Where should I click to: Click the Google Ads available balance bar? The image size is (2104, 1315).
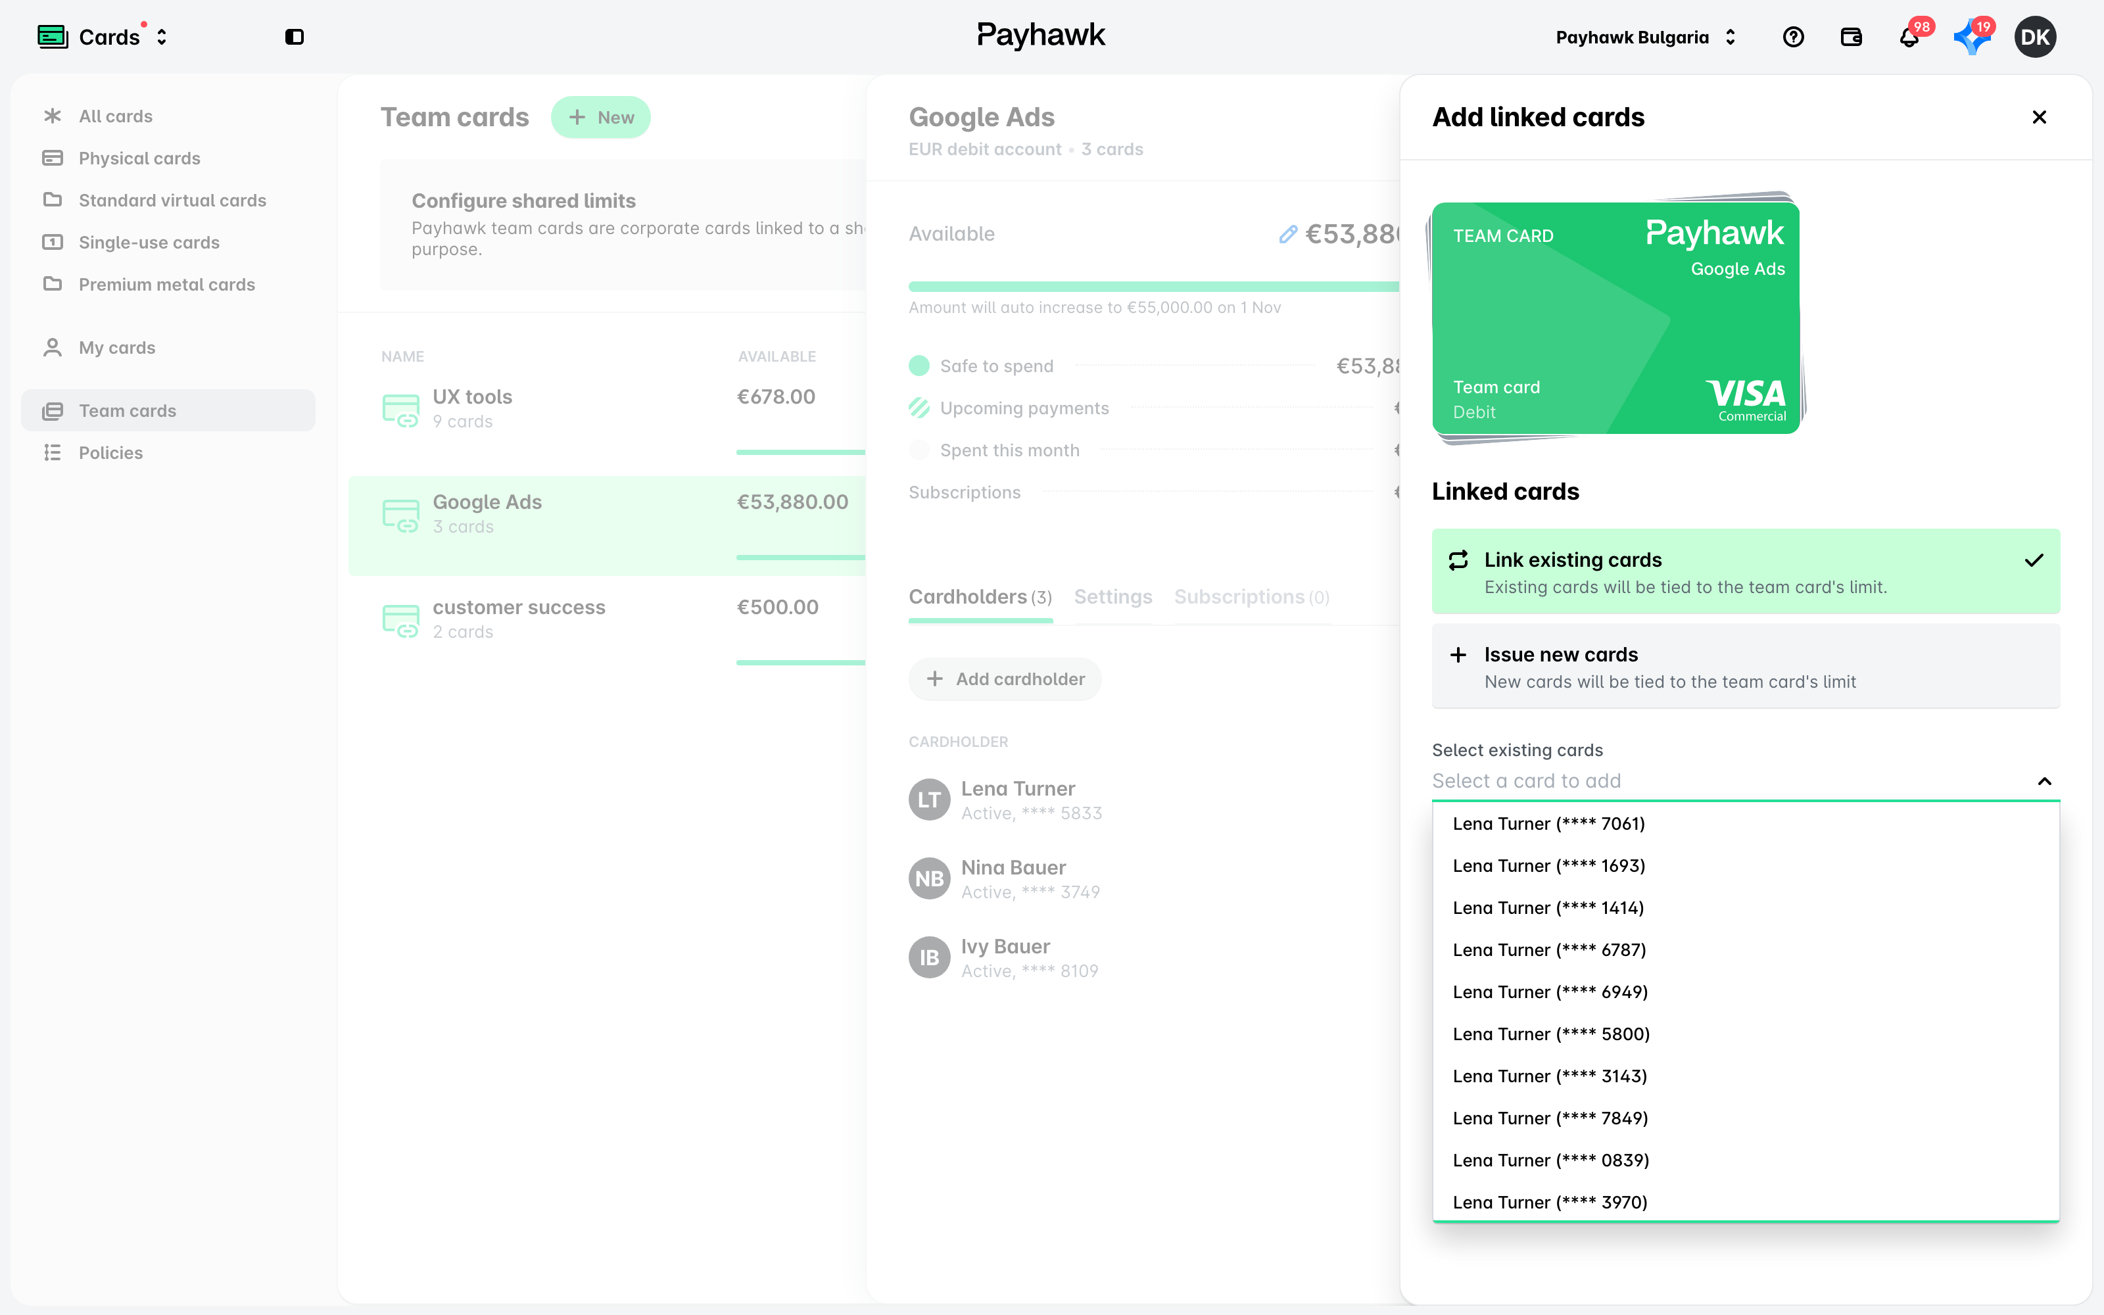[1154, 286]
